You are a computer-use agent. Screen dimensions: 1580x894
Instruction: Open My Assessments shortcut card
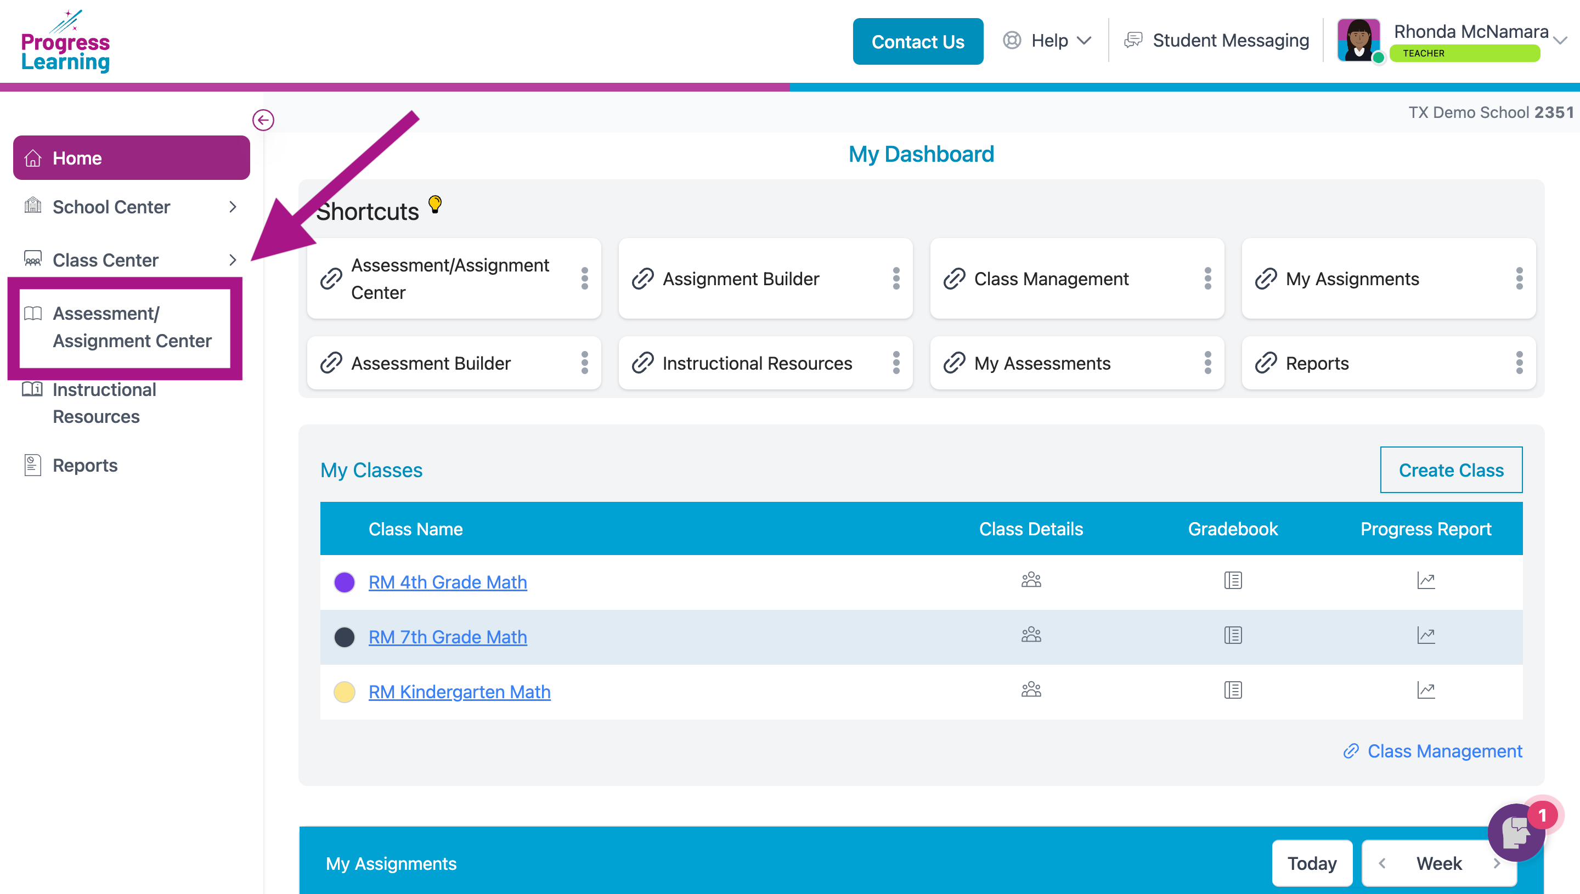pyautogui.click(x=1076, y=363)
